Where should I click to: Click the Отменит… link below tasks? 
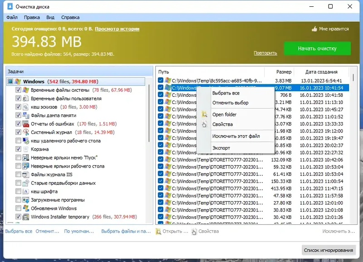48,231
